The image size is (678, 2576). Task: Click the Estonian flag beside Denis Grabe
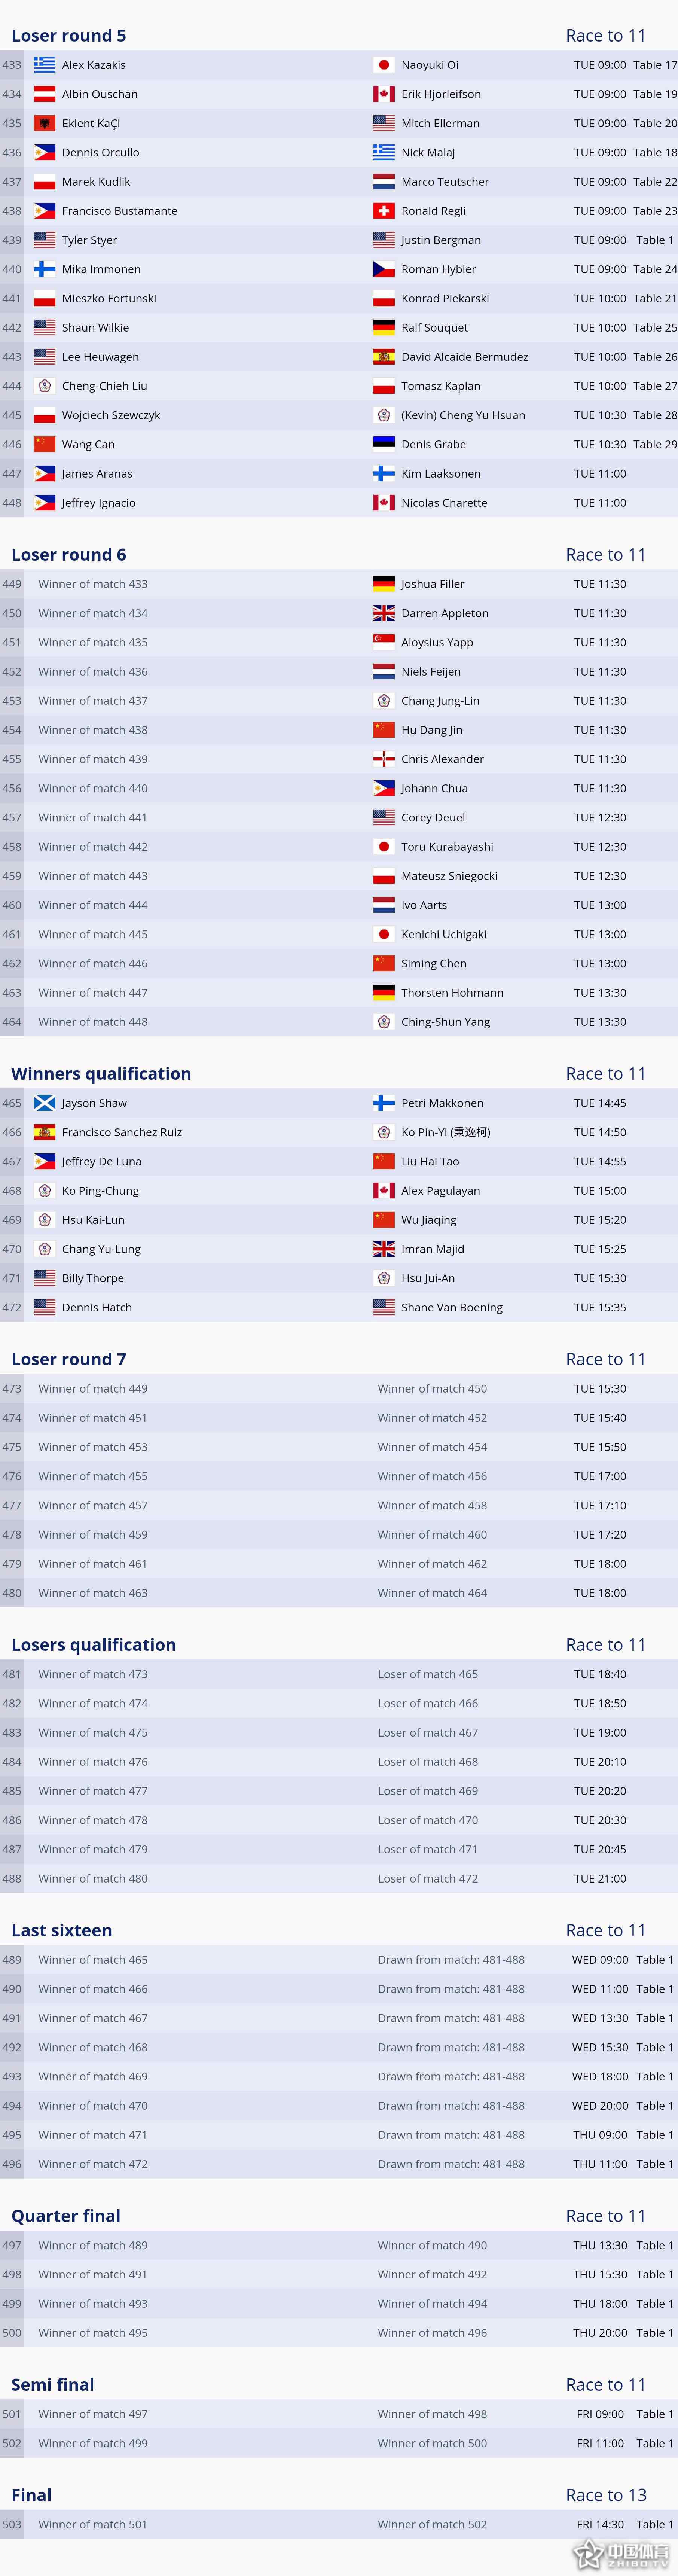click(x=384, y=444)
